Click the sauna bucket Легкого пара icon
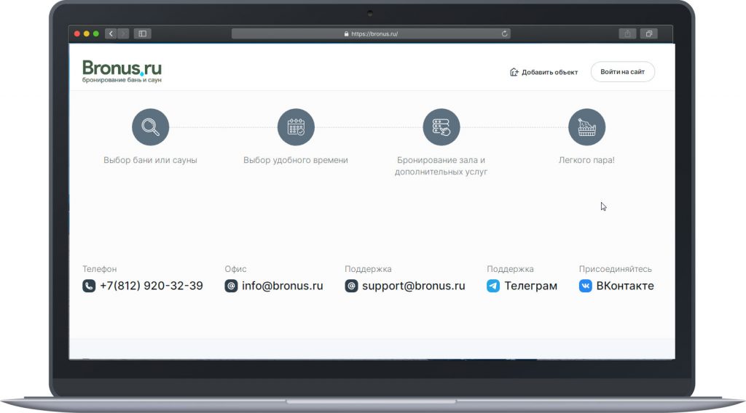The height and width of the screenshot is (413, 746). 586,127
